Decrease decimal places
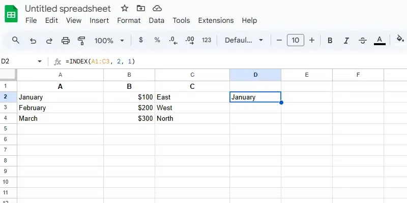This screenshot has width=407, height=203. [173, 41]
